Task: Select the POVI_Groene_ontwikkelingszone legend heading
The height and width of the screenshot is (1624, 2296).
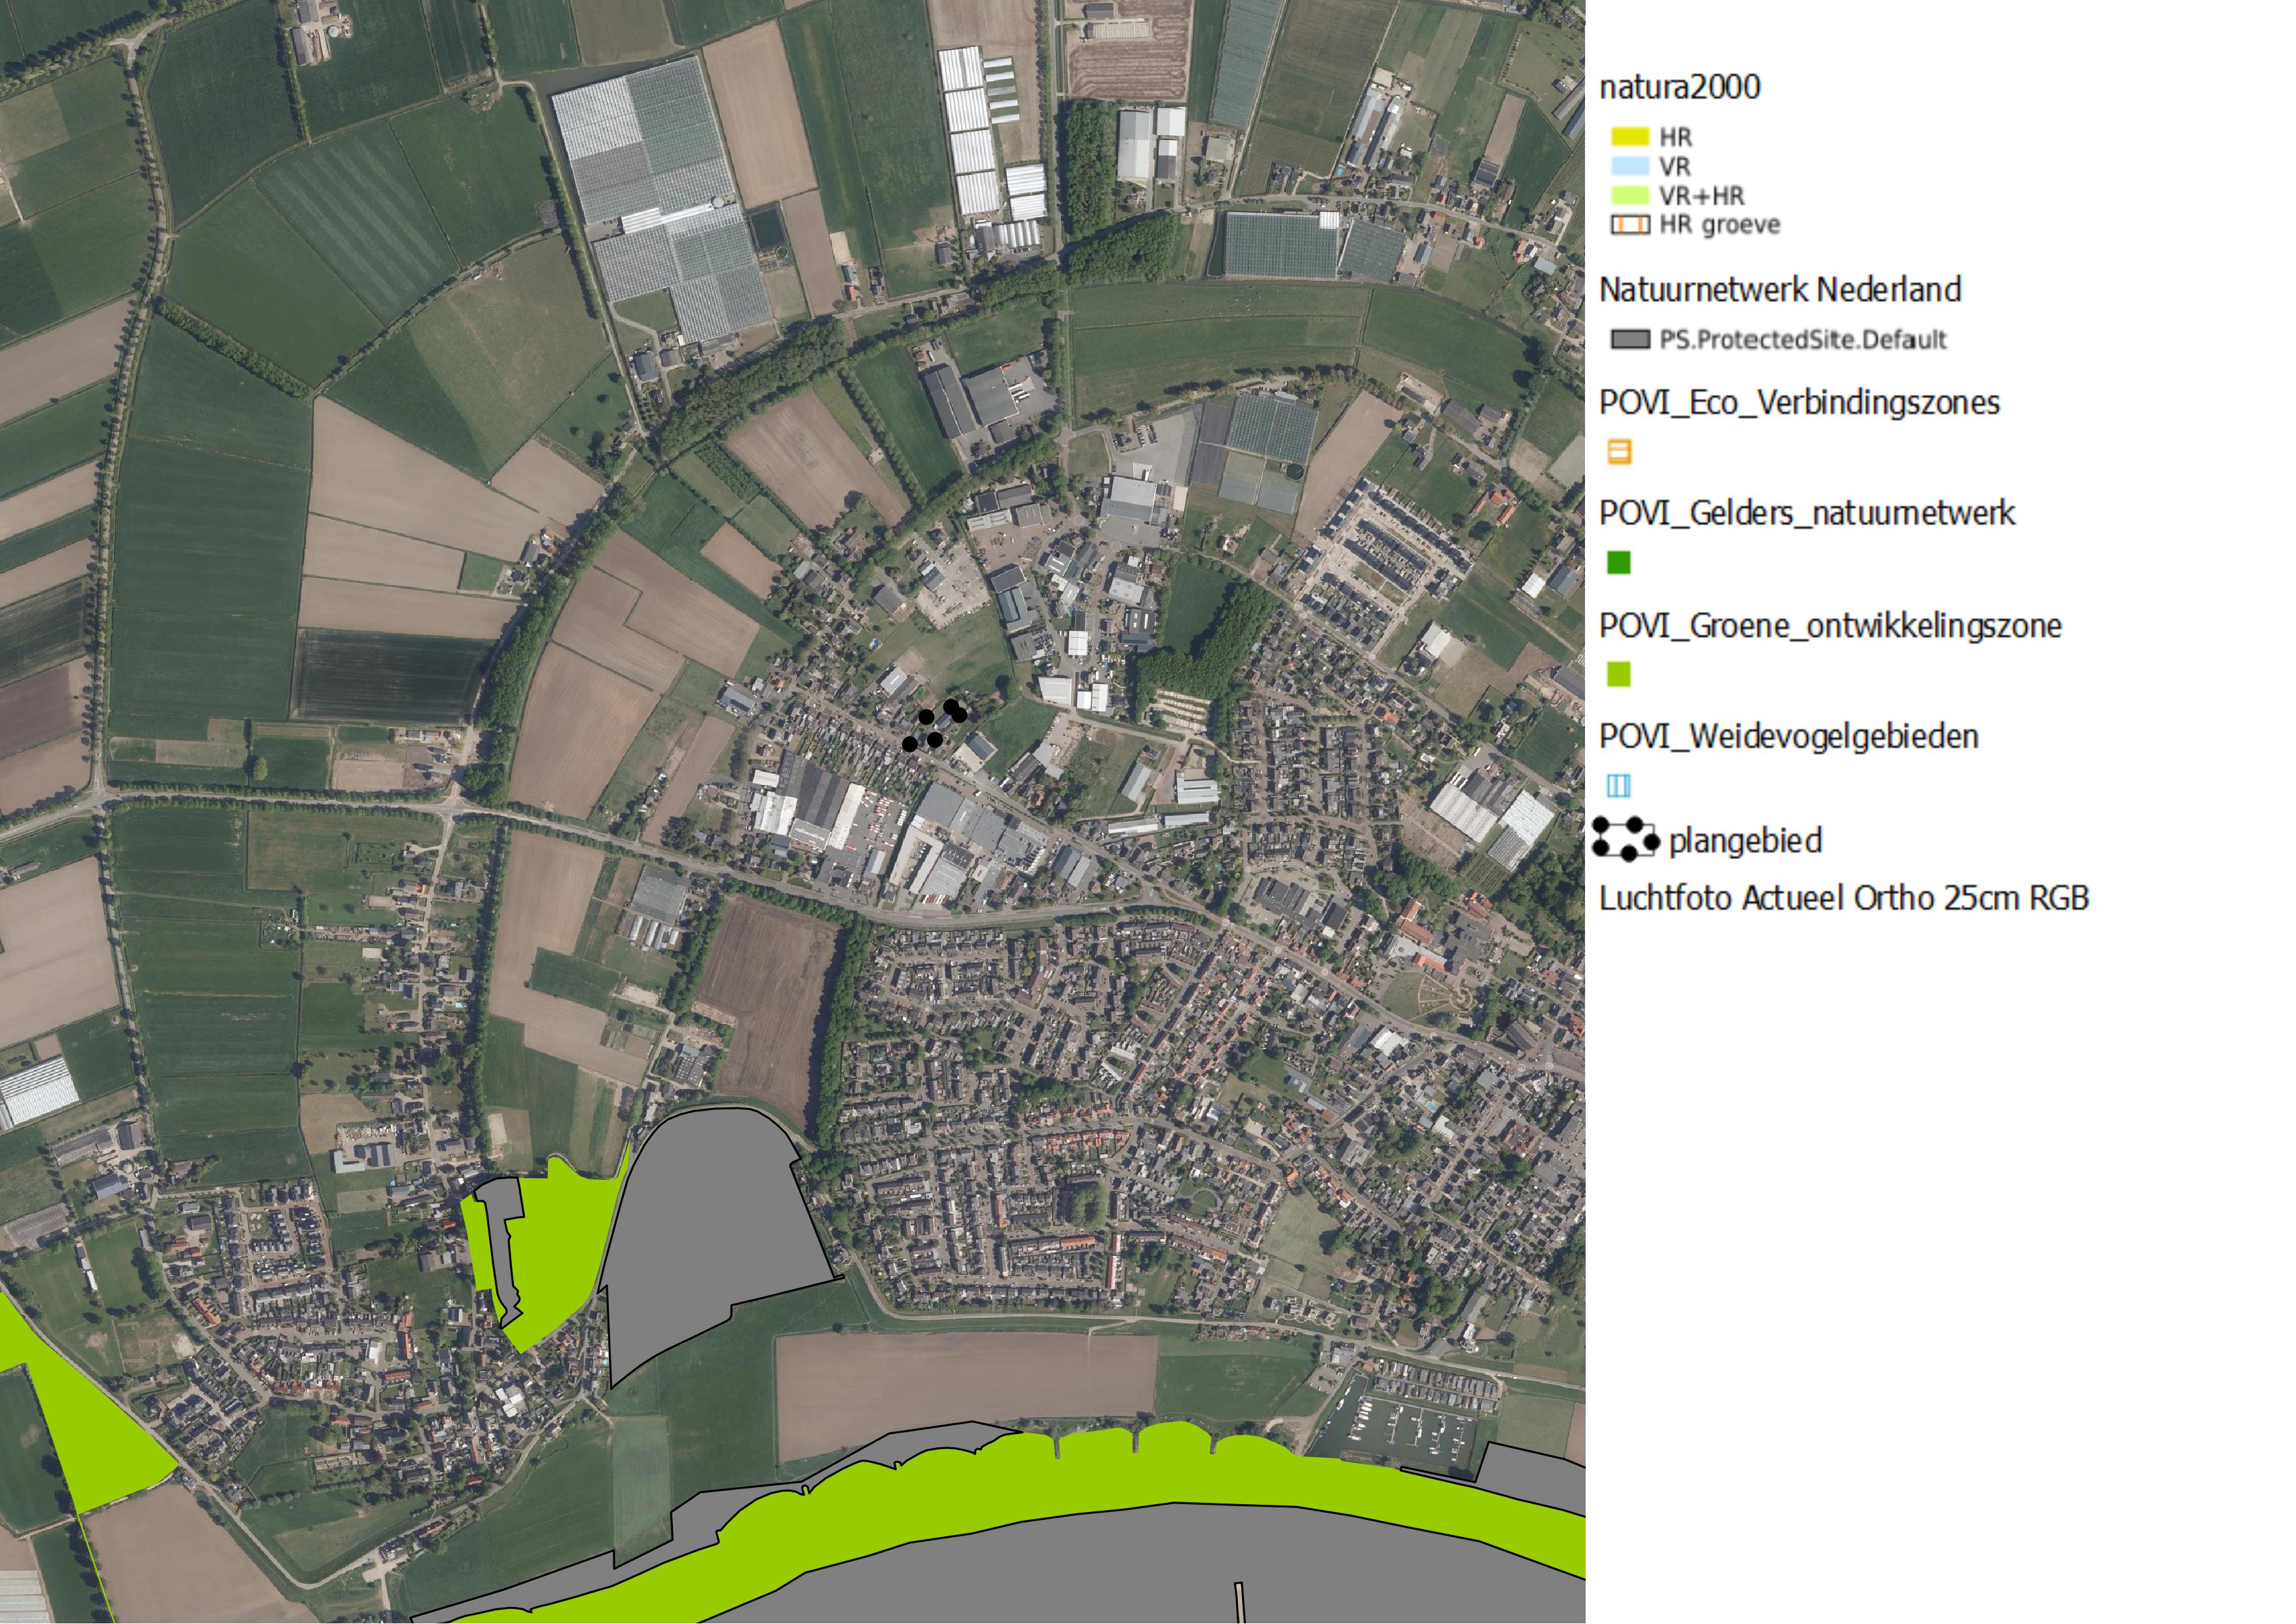Action: (x=1830, y=626)
